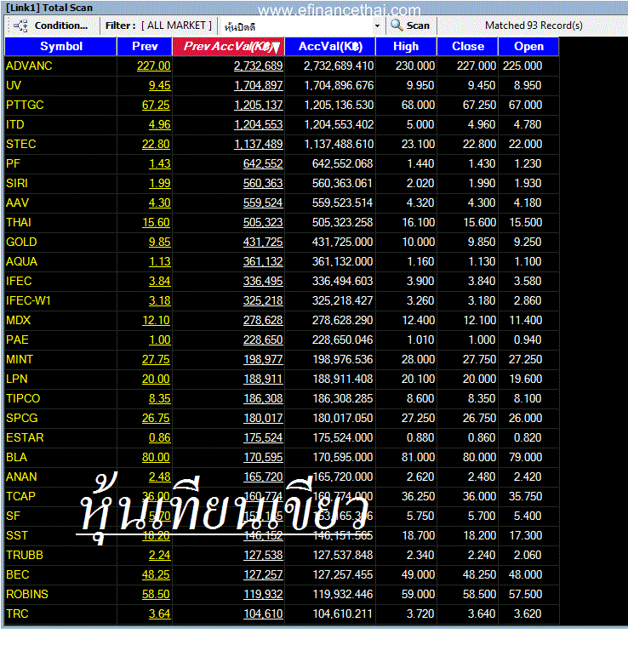Select the ROBINS symbol
628x645 pixels.
(x=27, y=595)
